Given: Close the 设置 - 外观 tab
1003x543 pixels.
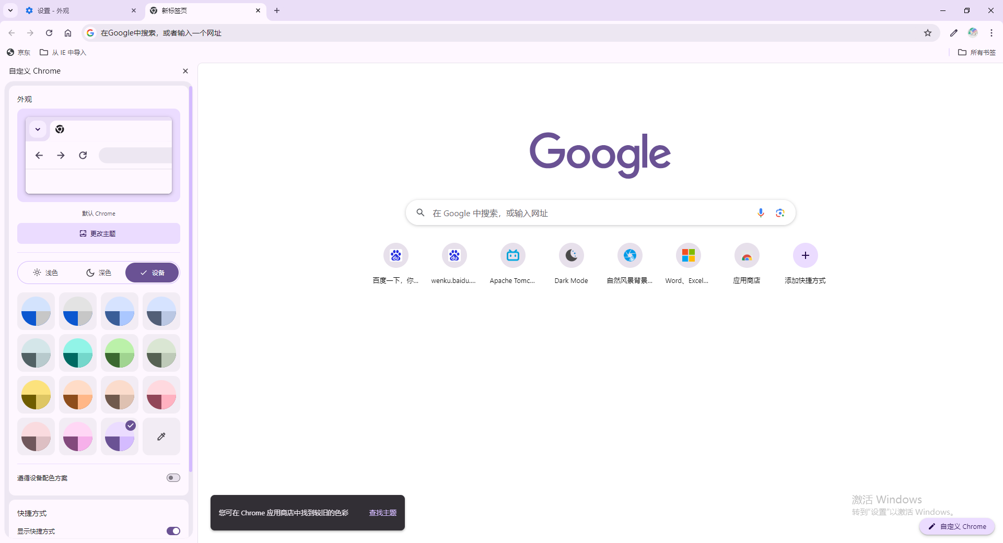Looking at the screenshot, I should click(134, 10).
